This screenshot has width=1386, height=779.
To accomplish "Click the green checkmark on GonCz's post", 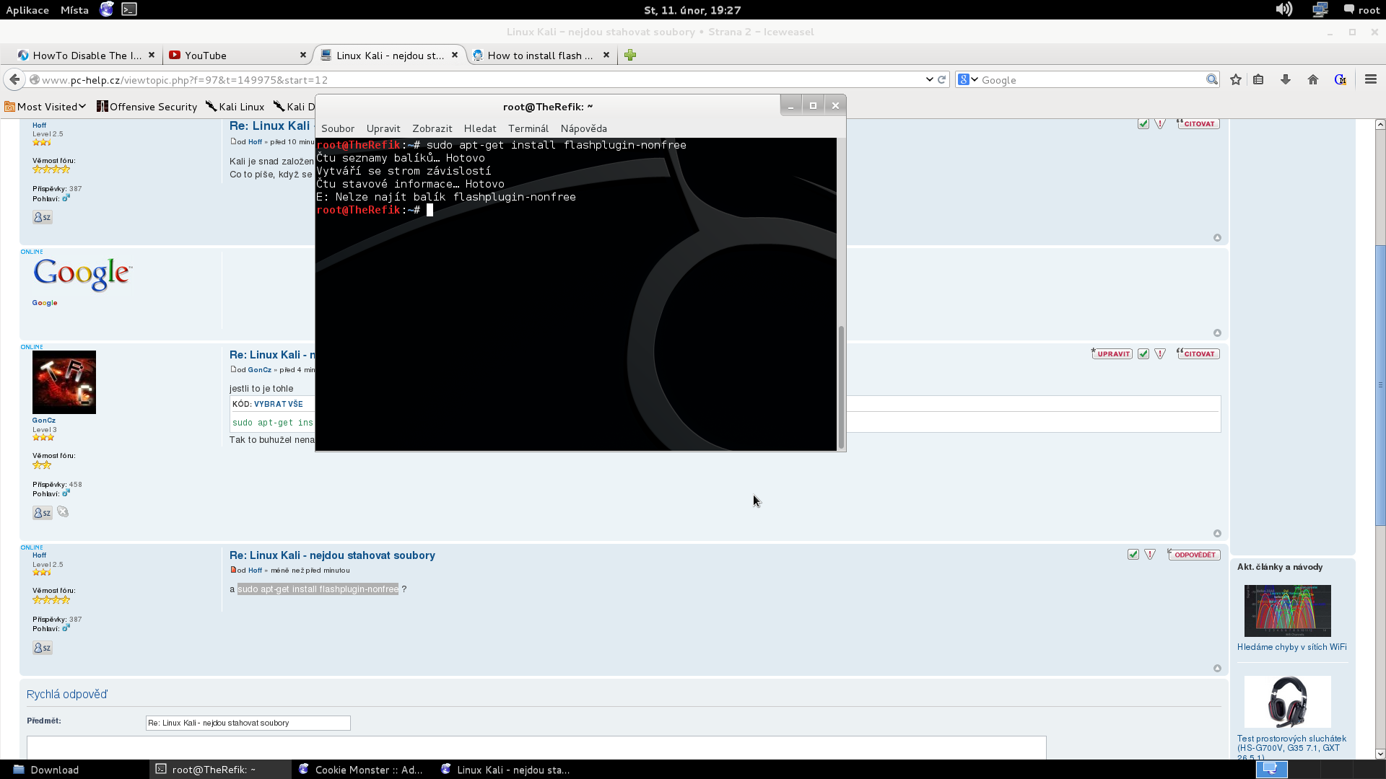I will [1143, 354].
